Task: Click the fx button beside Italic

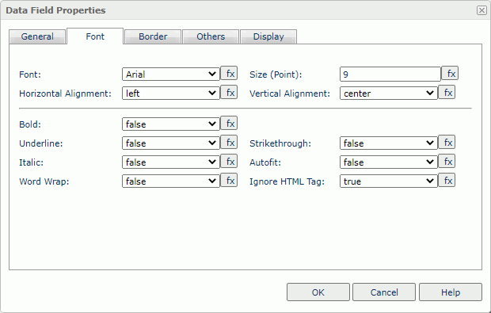Action: 229,162
